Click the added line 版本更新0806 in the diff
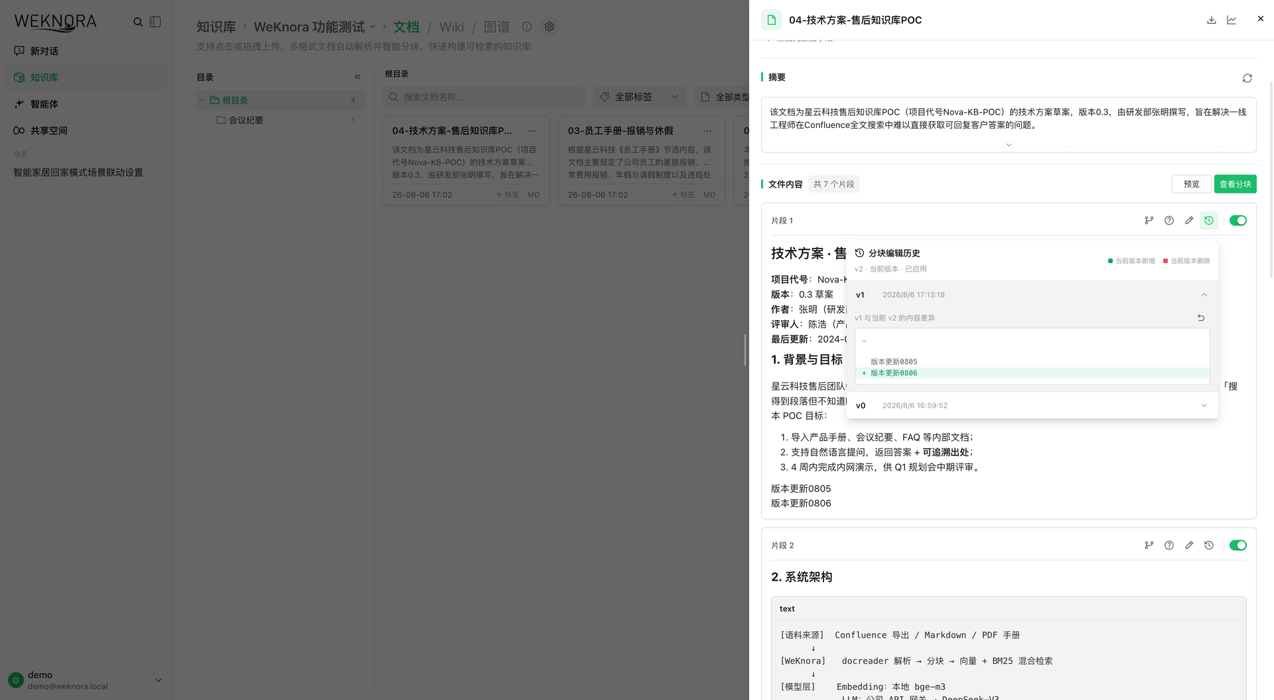1274x700 pixels. tap(1032, 373)
